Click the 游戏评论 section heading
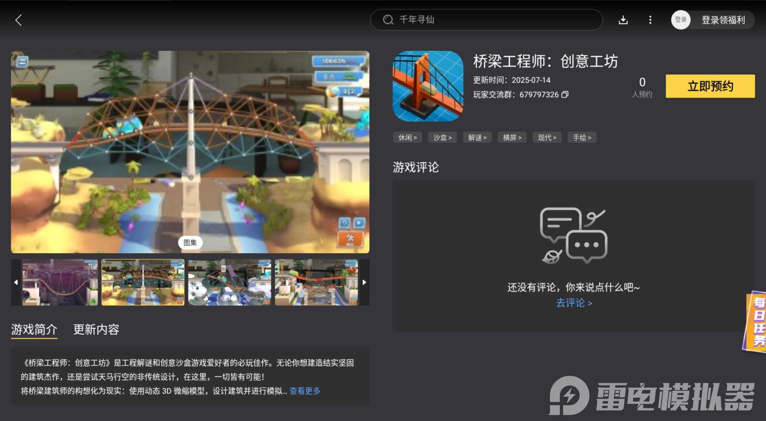The height and width of the screenshot is (421, 766). click(416, 167)
